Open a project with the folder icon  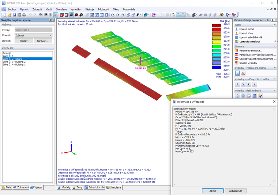(10, 15)
